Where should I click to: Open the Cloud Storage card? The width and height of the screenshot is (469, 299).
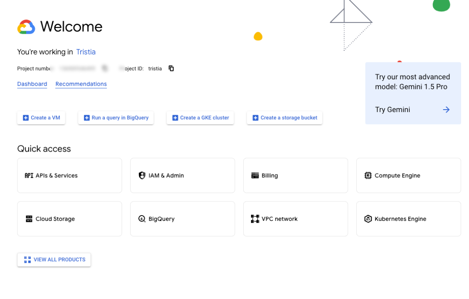point(69,219)
